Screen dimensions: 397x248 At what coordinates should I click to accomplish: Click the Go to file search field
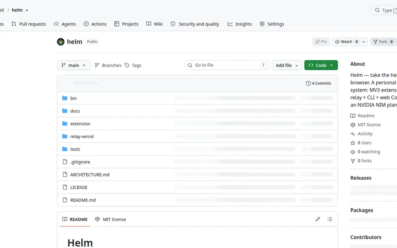pyautogui.click(x=227, y=65)
